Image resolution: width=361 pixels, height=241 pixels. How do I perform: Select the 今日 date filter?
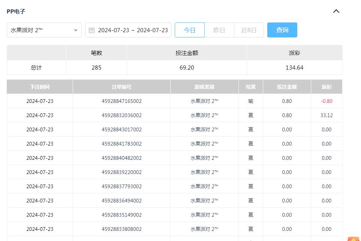pyautogui.click(x=190, y=30)
